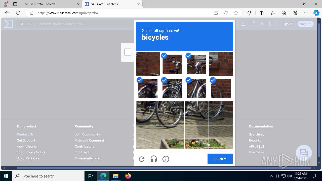Select bottom row third flower planter tile
This screenshot has width=322, height=181.
click(196, 137)
